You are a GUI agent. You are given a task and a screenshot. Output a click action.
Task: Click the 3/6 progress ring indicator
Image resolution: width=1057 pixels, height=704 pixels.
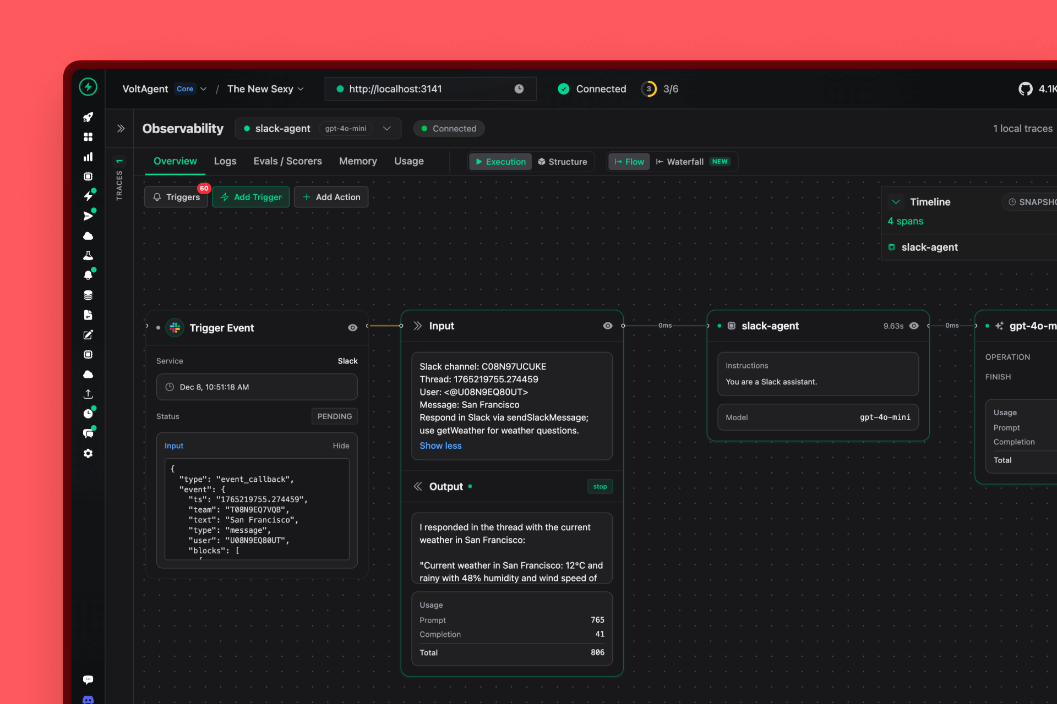pos(649,89)
